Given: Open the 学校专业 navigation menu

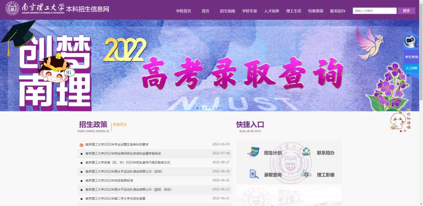Looking at the screenshot, I should [249, 11].
